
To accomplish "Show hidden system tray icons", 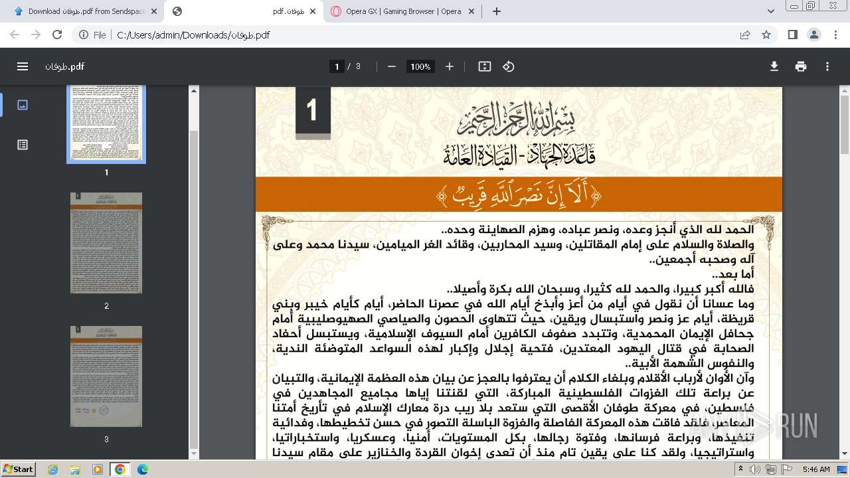I will click(740, 469).
